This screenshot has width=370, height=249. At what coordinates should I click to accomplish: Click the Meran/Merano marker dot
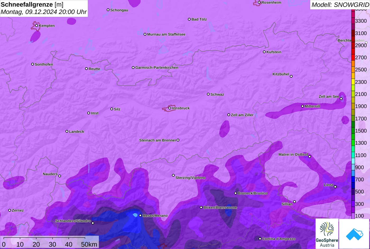click(x=140, y=216)
